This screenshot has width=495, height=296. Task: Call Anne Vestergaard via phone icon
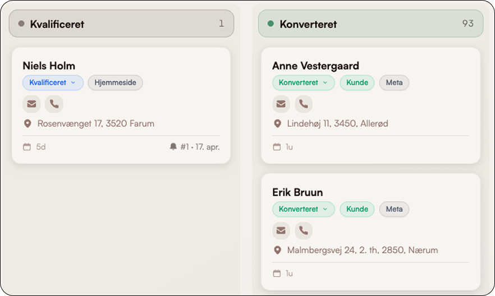point(304,104)
